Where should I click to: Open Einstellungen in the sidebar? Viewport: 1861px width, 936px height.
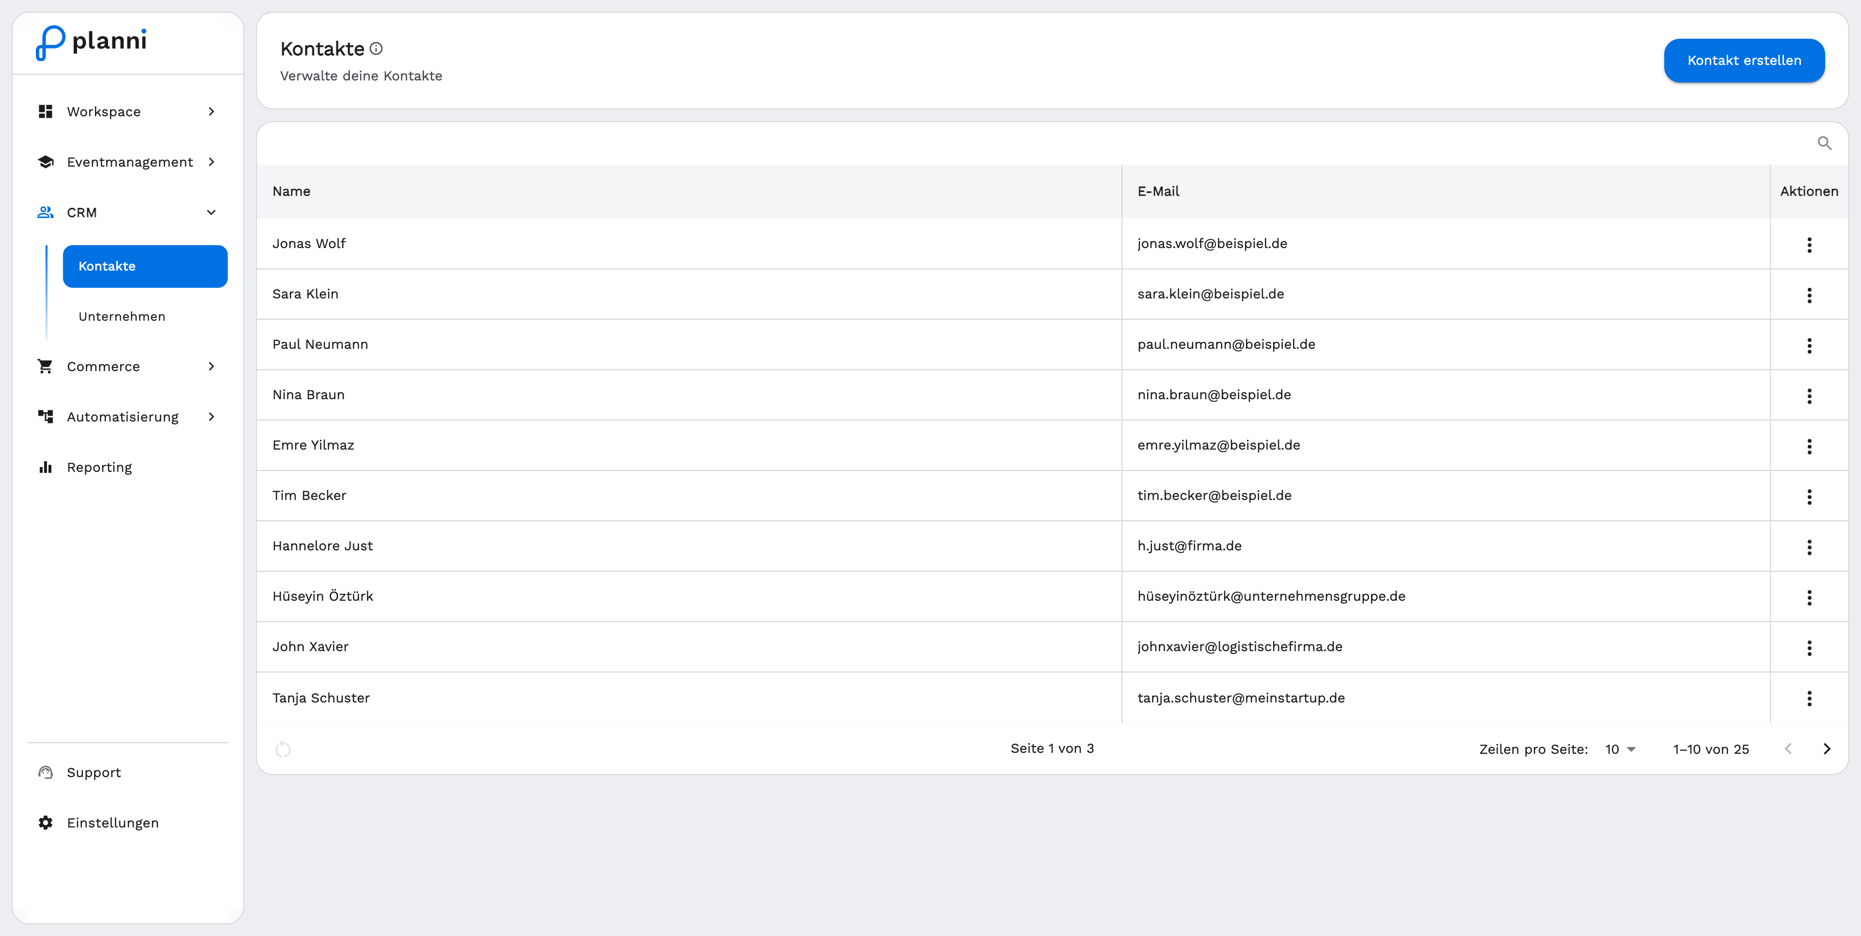tap(127, 823)
